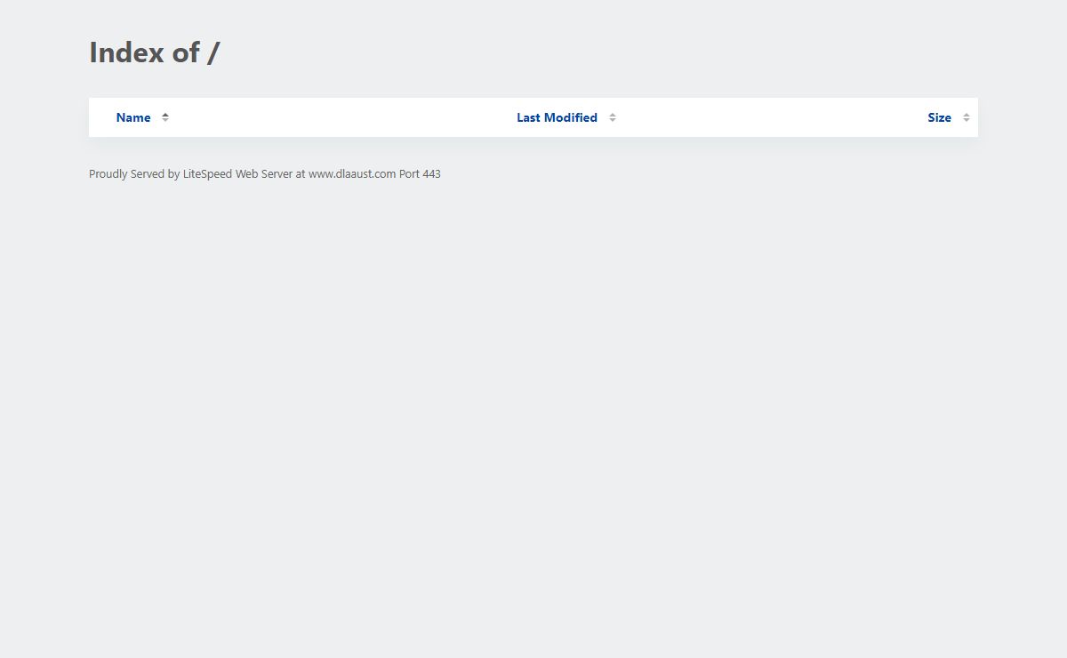Click the sort arrows icon beside Size
Image resolution: width=1067 pixels, height=658 pixels.
pos(967,117)
